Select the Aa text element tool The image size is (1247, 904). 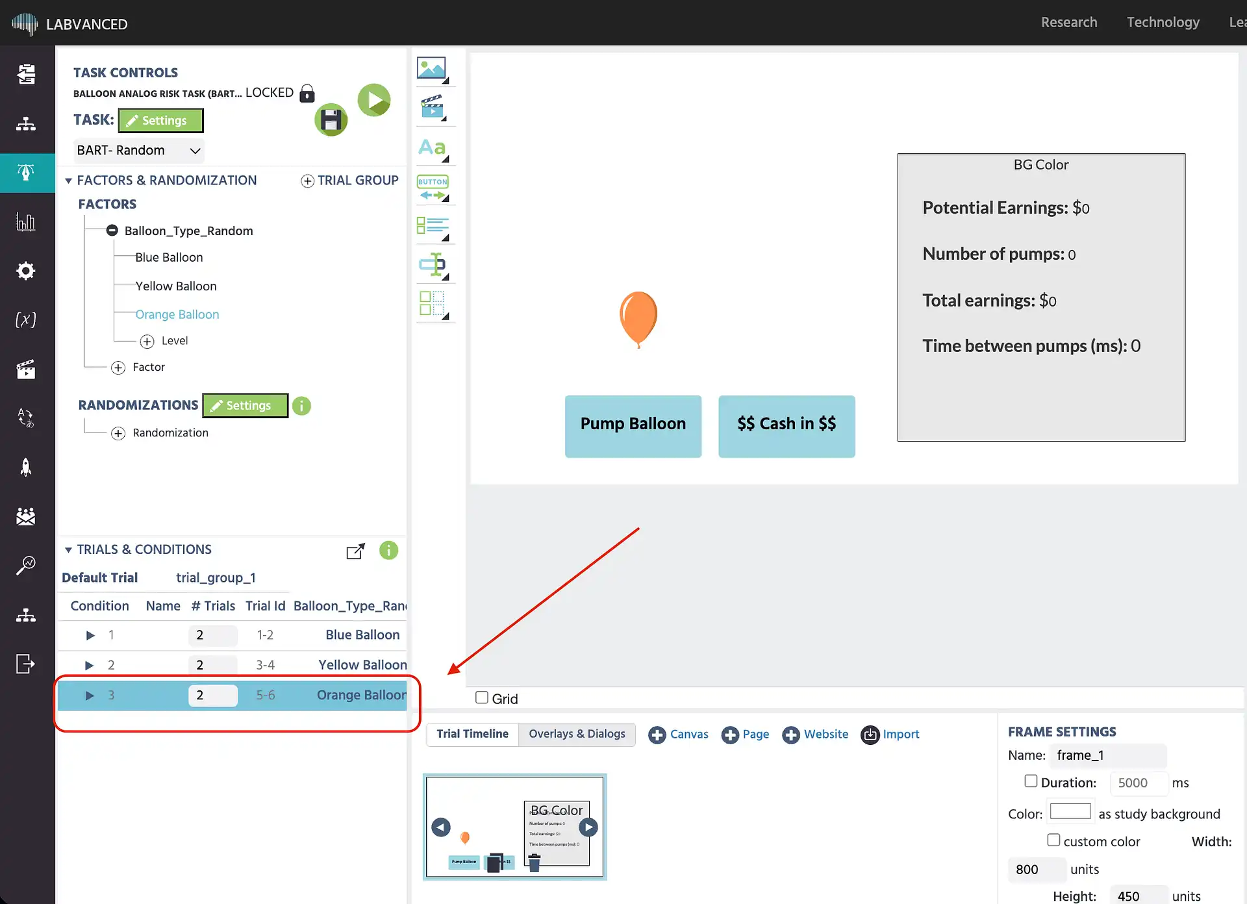[433, 149]
